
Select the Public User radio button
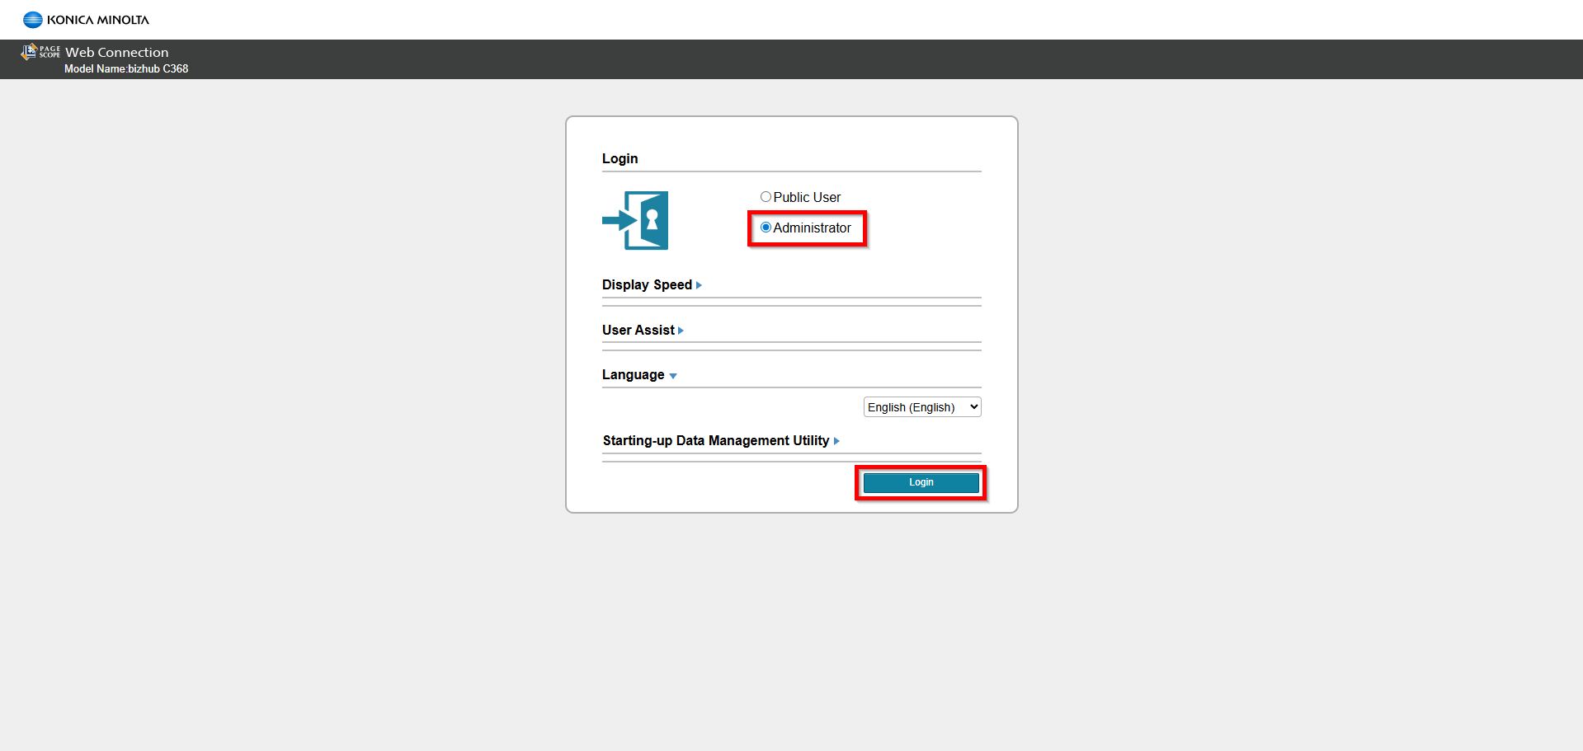point(766,197)
